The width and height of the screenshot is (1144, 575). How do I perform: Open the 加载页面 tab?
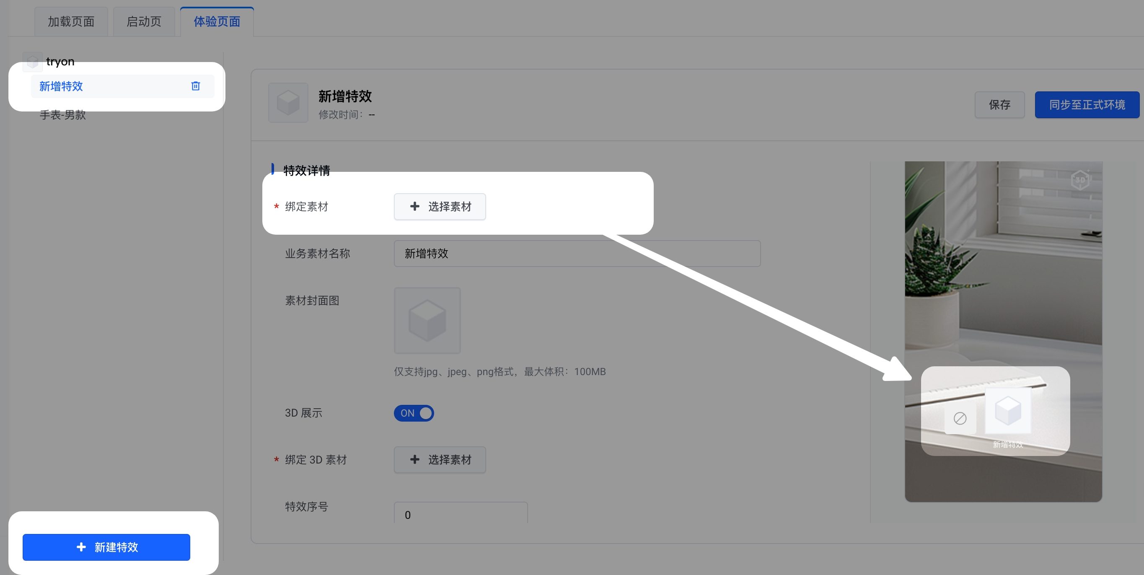pos(71,21)
